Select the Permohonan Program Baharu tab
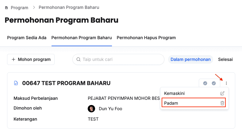This screenshot has width=242, height=135. coord(82,38)
